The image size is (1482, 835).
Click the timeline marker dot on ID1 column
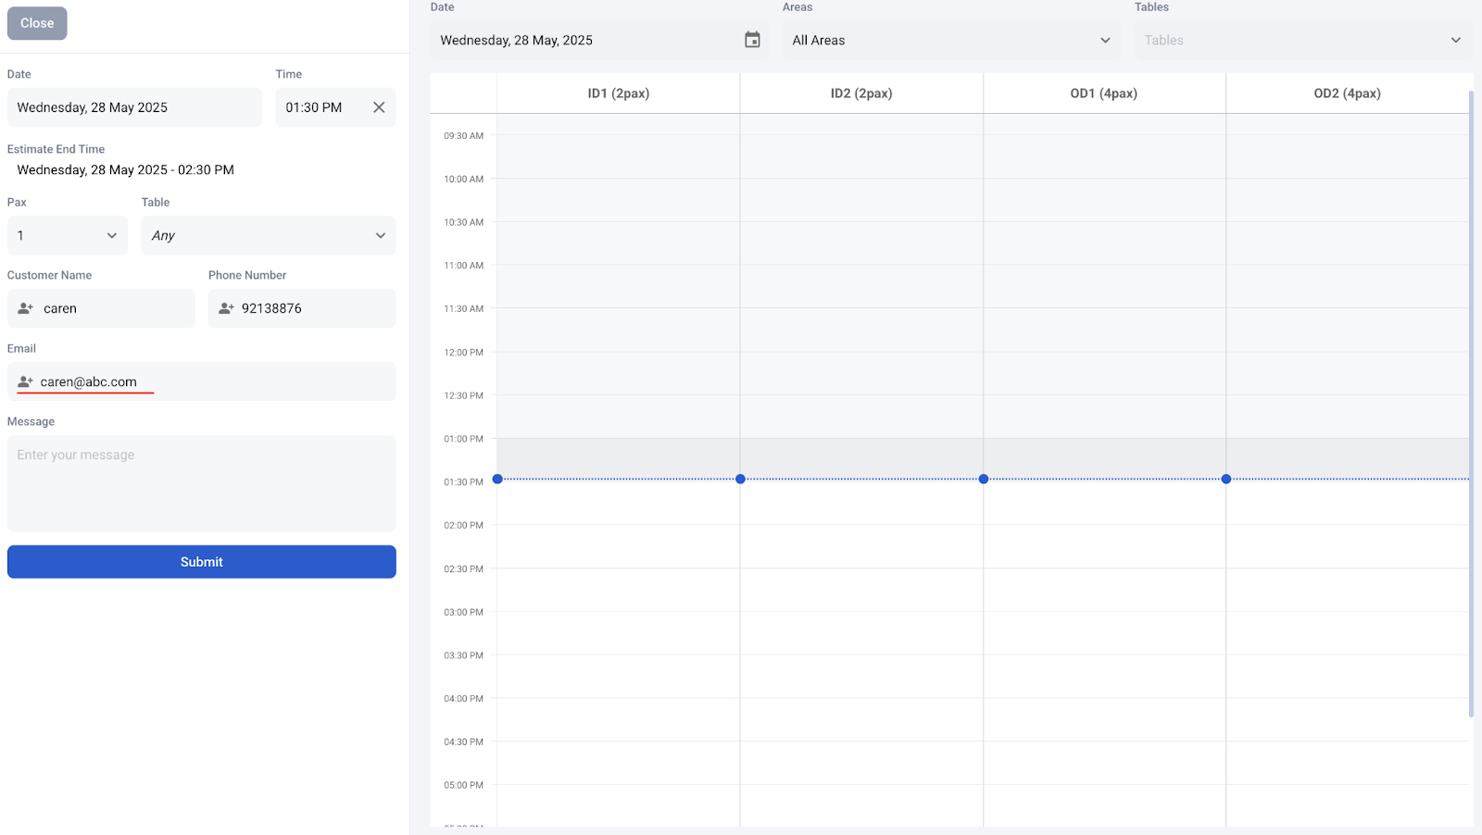coord(497,479)
